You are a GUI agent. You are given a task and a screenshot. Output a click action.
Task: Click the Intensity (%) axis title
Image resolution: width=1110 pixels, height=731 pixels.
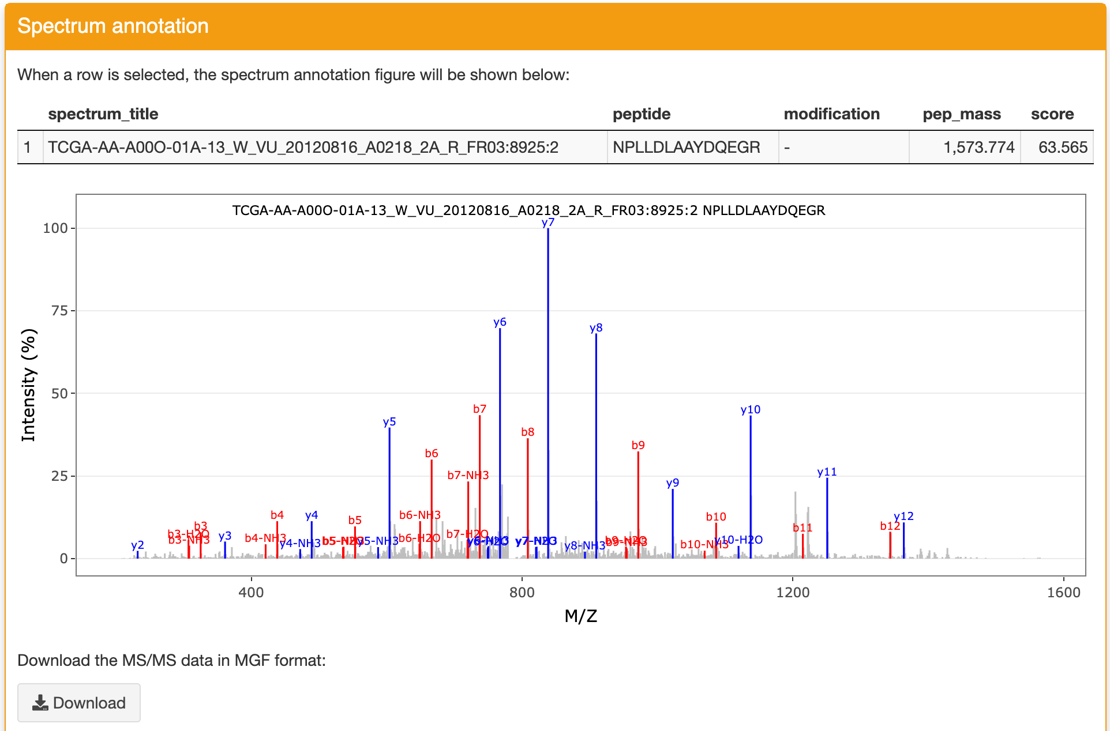click(x=28, y=385)
